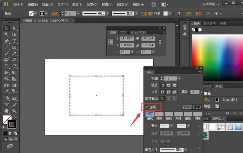
Task: Select the Hand tool
Action: pos(6,111)
